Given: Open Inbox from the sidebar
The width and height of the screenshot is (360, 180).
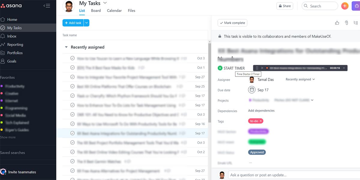Looking at the screenshot, I should click(12, 36).
